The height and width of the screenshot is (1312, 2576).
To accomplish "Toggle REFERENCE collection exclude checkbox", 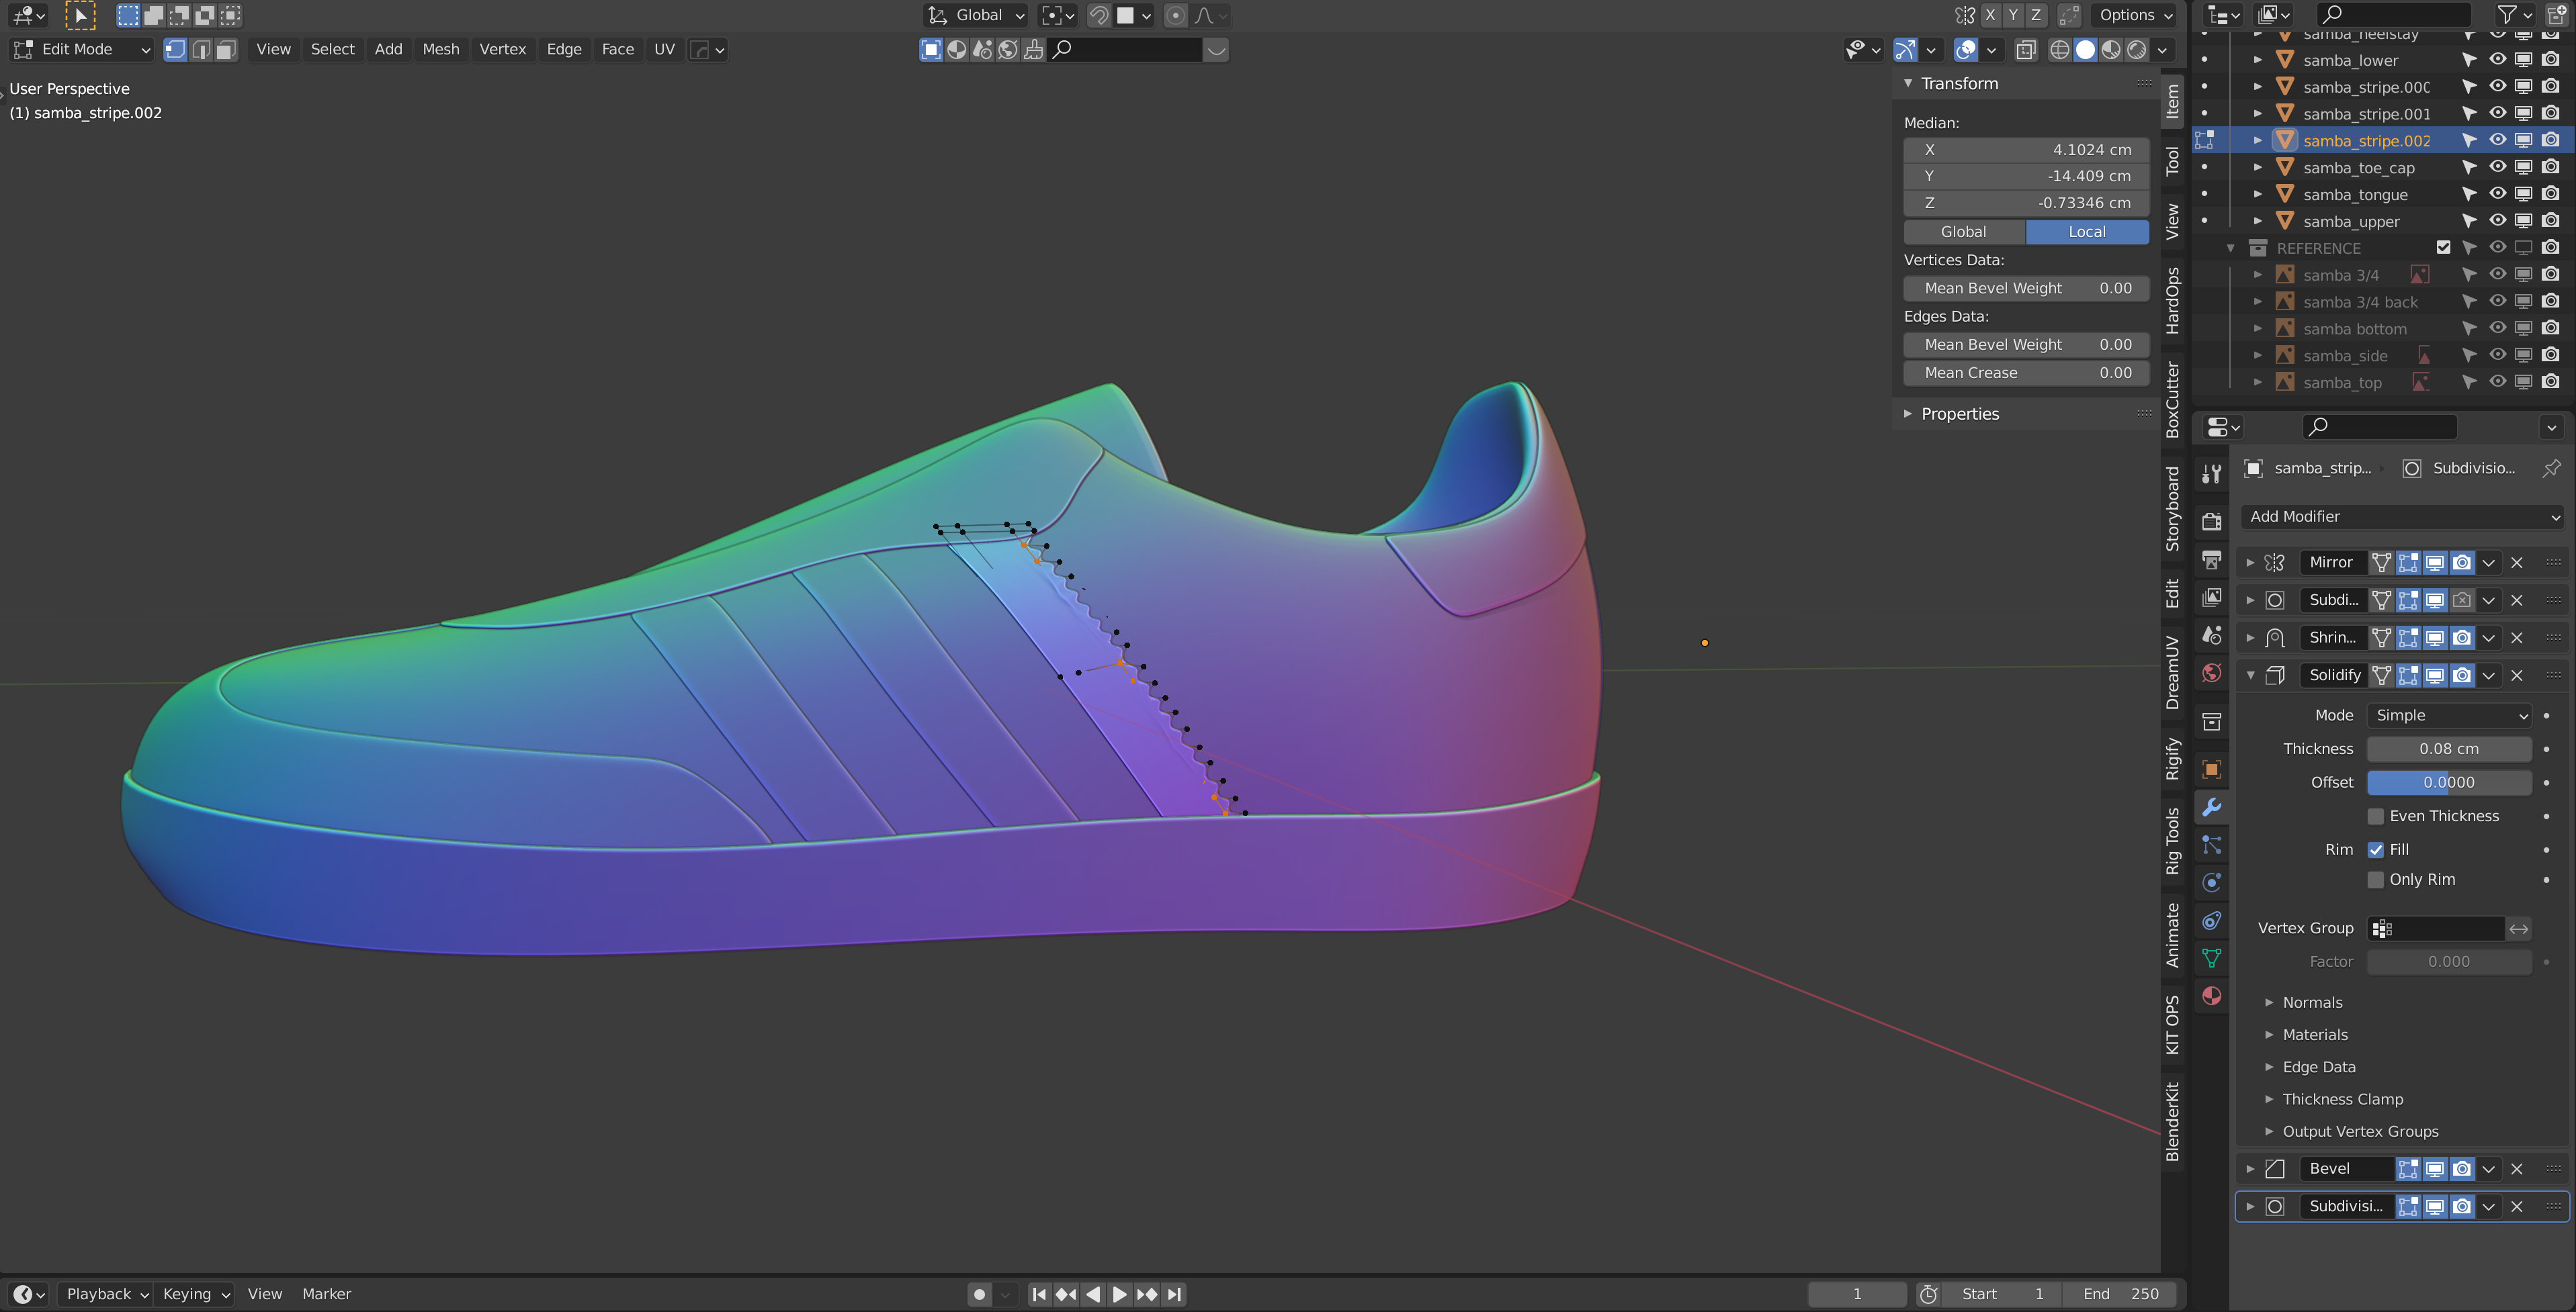I will click(2443, 247).
